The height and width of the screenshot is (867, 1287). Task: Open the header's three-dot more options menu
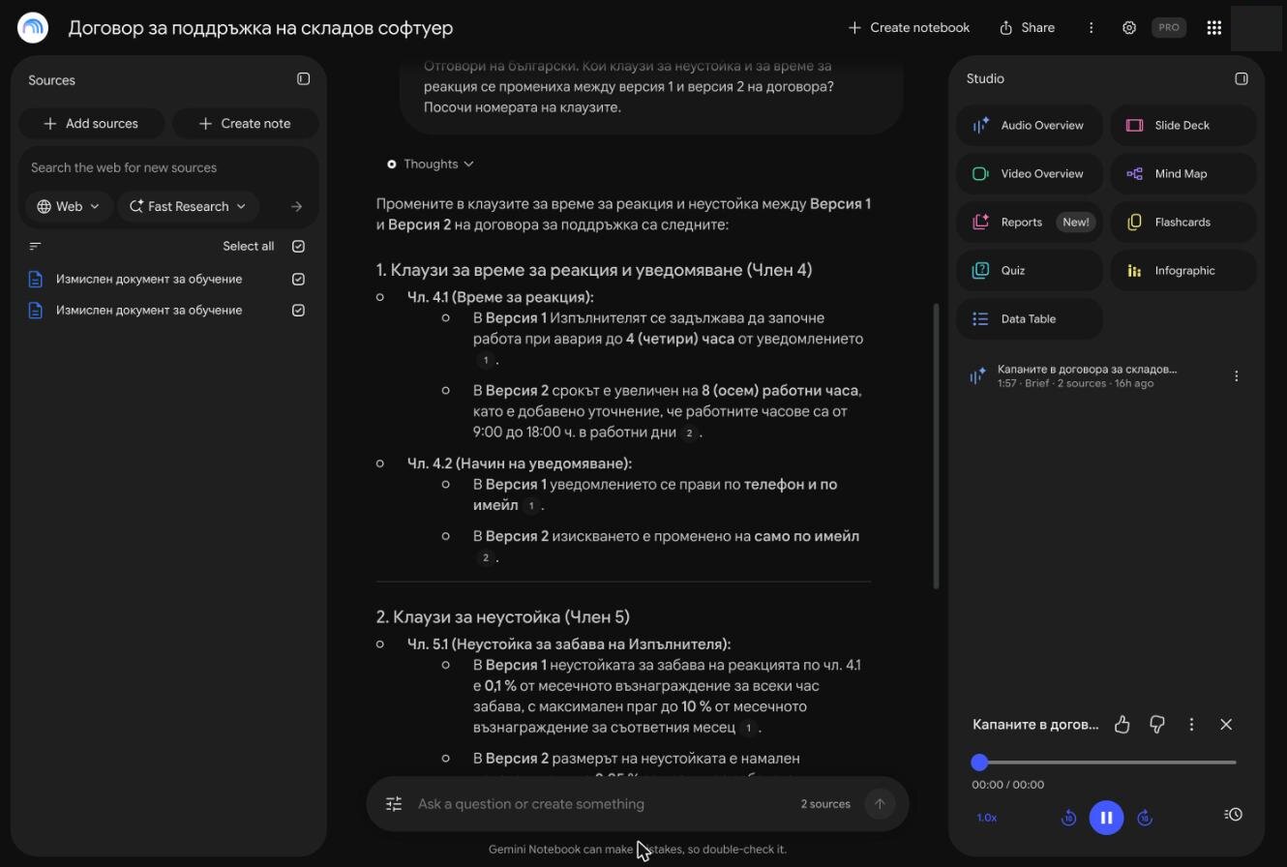(1091, 28)
